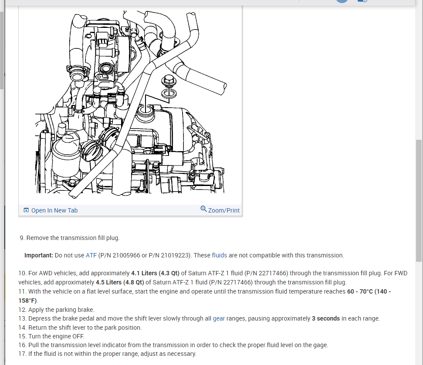Image resolution: width=423 pixels, height=365 pixels.
Task: Click the '3 seconds' bold text
Action: pos(325,318)
